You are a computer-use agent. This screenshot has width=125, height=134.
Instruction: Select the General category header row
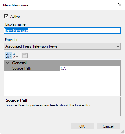[62, 63]
